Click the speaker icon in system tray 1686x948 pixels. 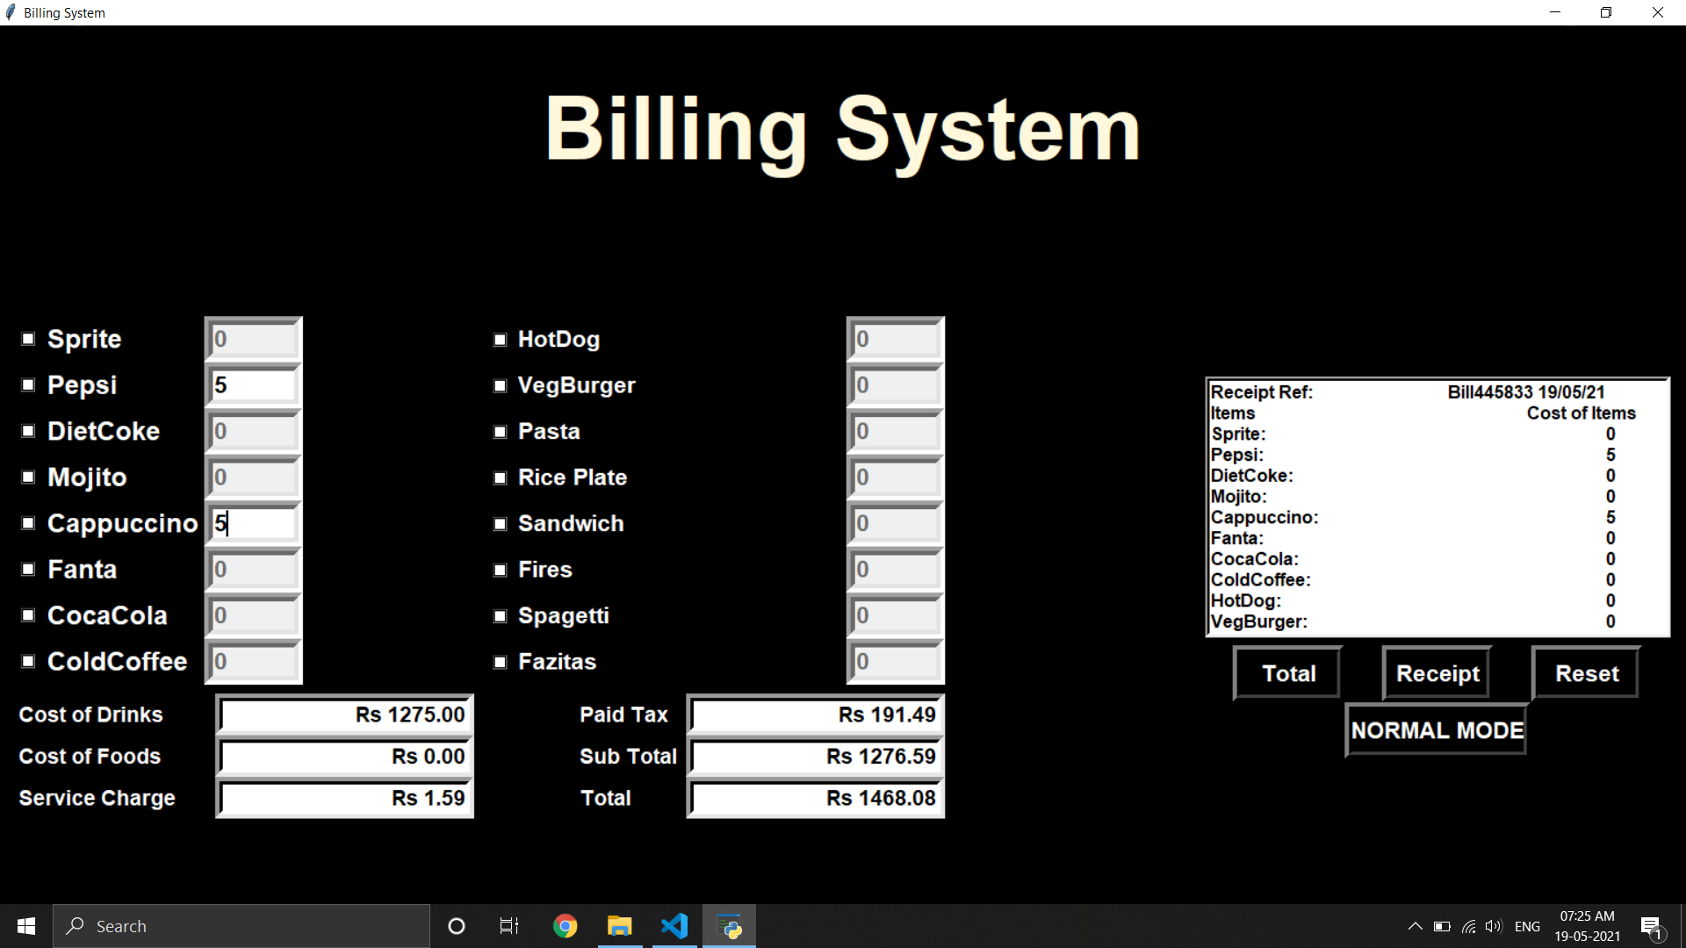coord(1494,925)
